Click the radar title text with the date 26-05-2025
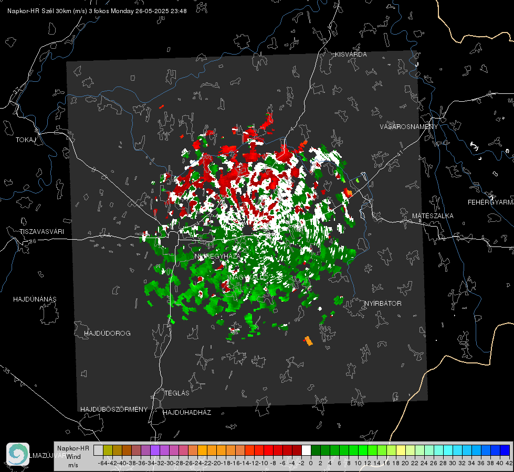The height and width of the screenshot is (472, 514). coord(97,11)
